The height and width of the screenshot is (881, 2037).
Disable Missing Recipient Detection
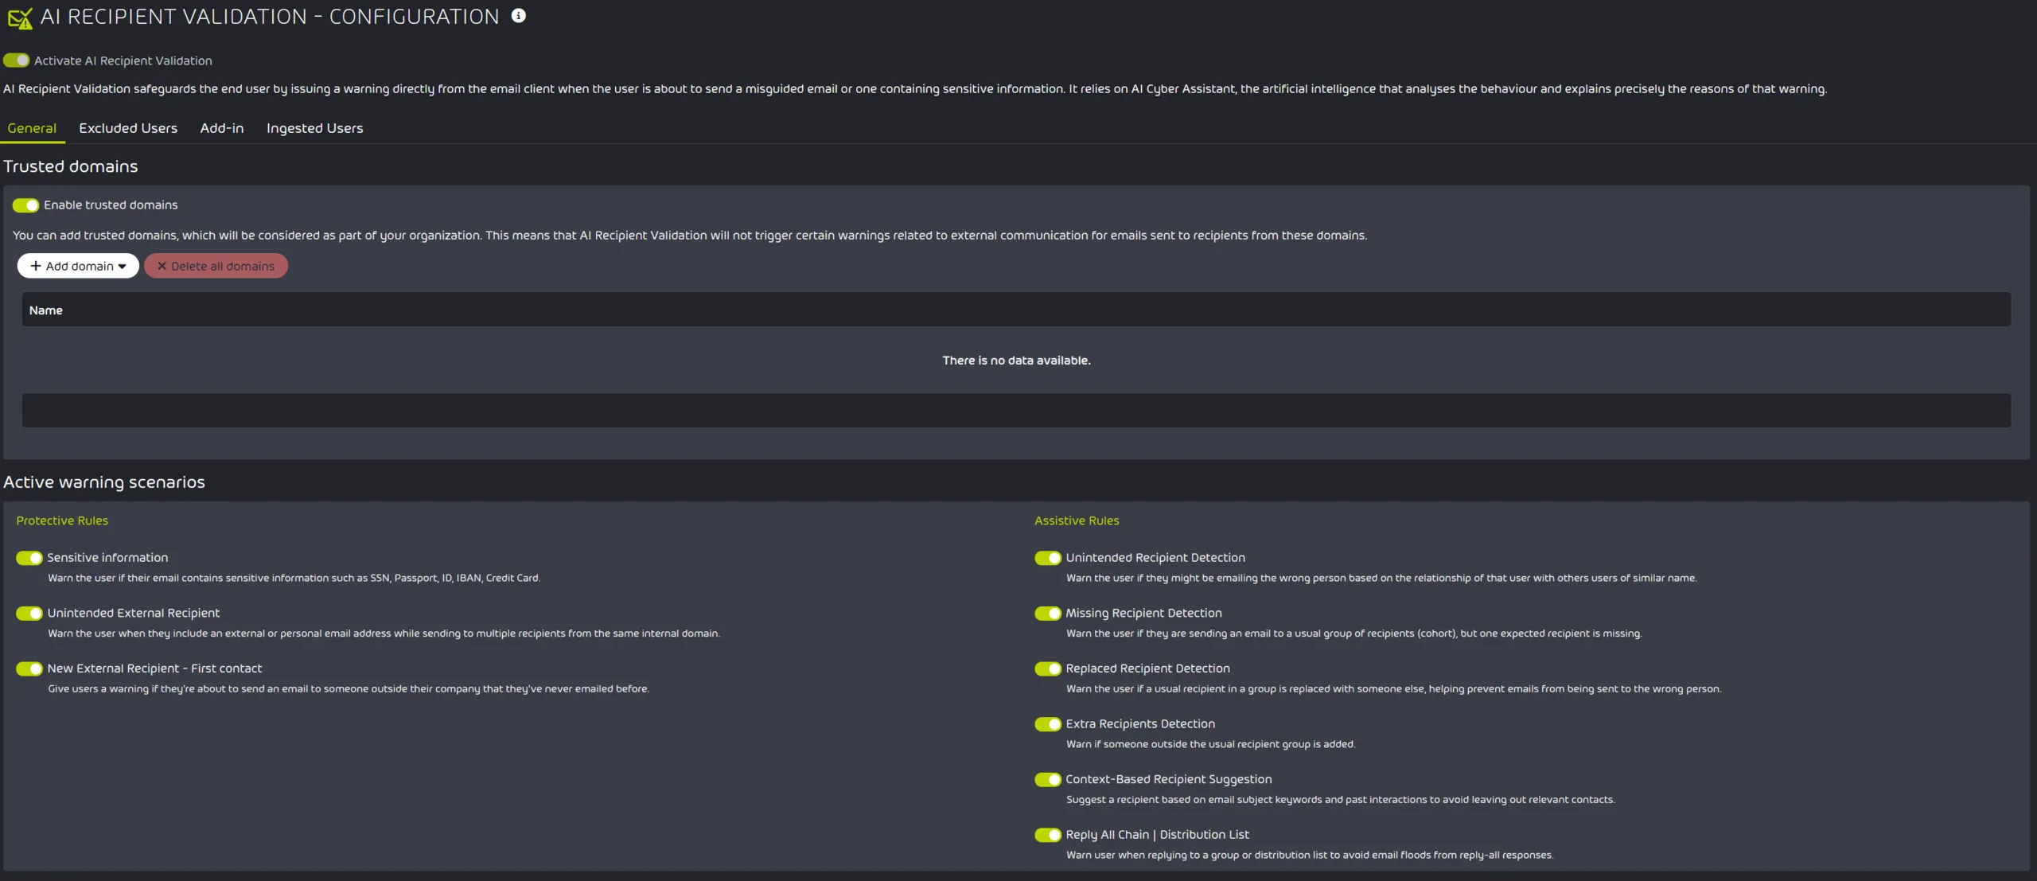[x=1048, y=614]
